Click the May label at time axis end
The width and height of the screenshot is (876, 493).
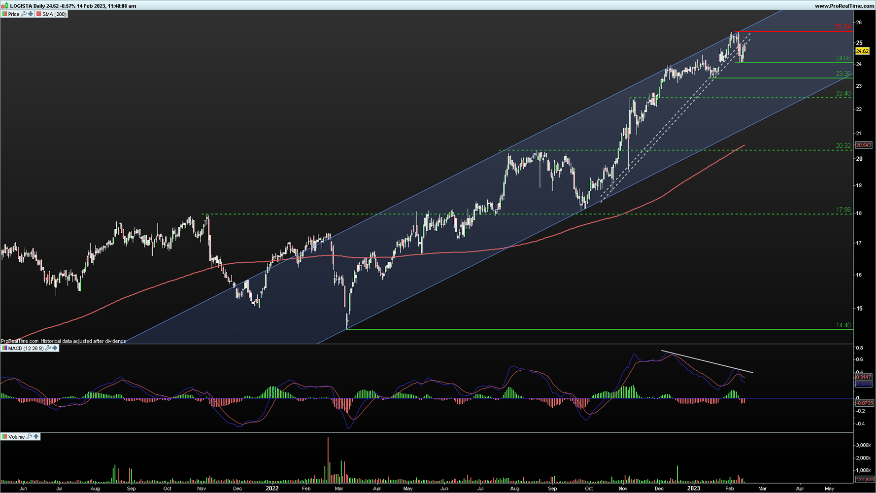point(829,489)
